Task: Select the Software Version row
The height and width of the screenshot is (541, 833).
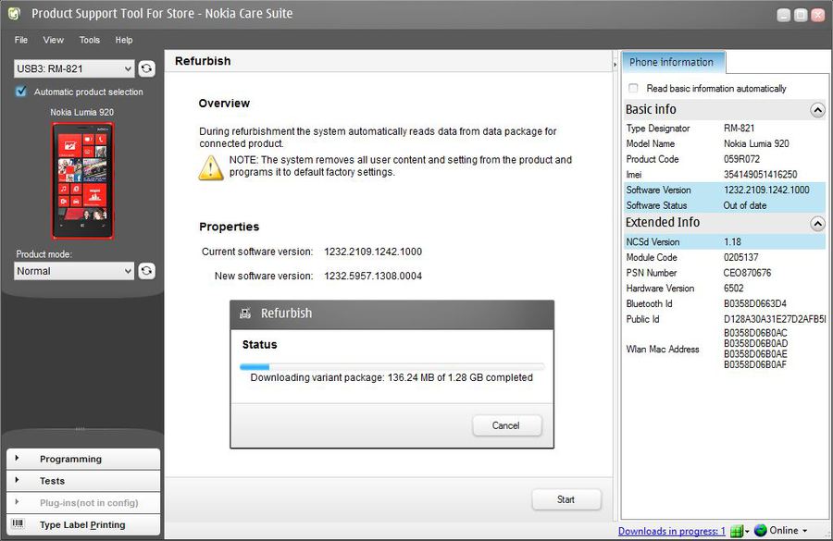Action: (725, 190)
